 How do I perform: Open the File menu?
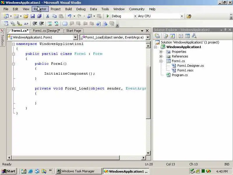pos(6,9)
